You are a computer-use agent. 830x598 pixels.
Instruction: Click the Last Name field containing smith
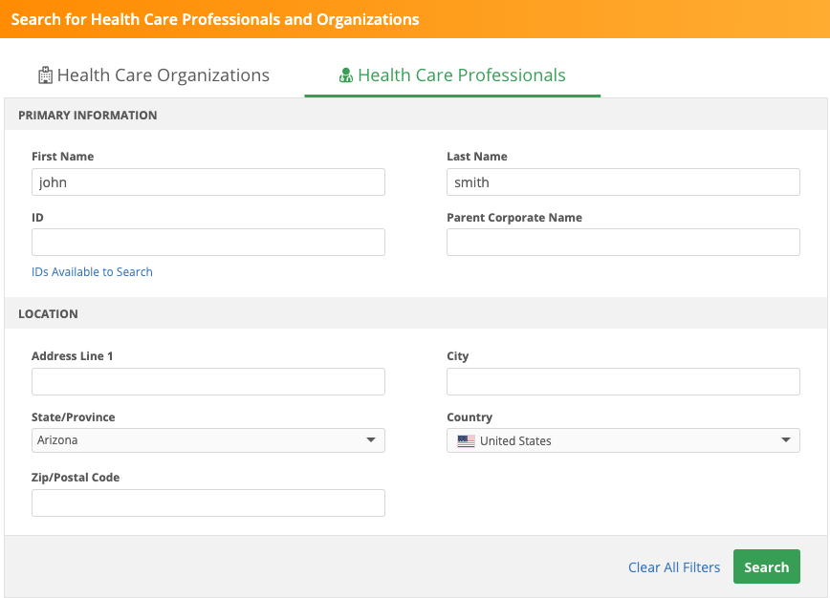click(x=622, y=182)
